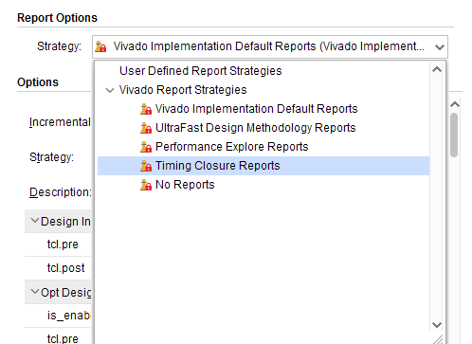Click the icon next to UltraFast Design Methodology Reports
Screen dimensions: 472x344
point(146,128)
